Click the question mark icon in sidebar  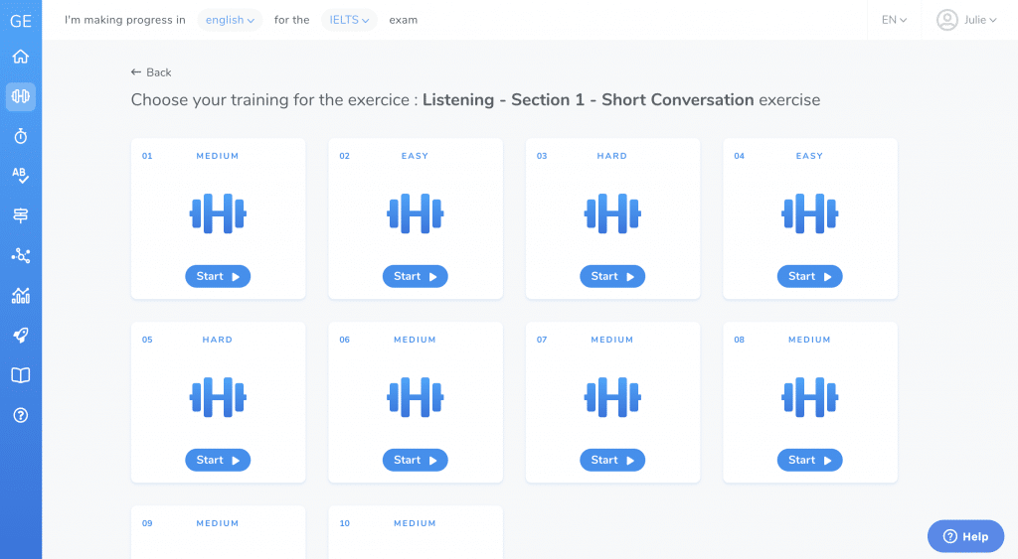[21, 415]
